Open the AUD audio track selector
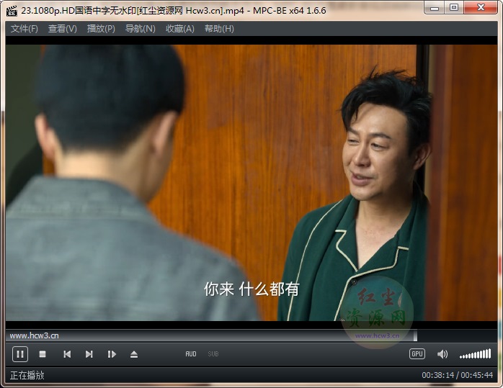Screen dimensions: 503x388 point(191,354)
